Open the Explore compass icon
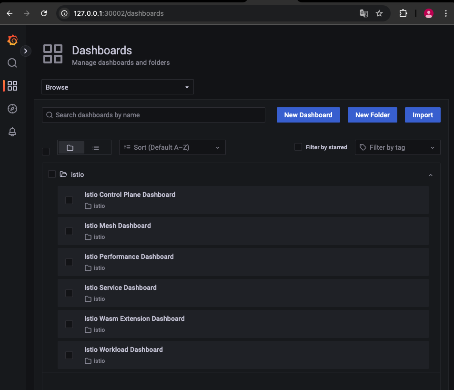Screen dimensions: 454x390 click(12, 109)
